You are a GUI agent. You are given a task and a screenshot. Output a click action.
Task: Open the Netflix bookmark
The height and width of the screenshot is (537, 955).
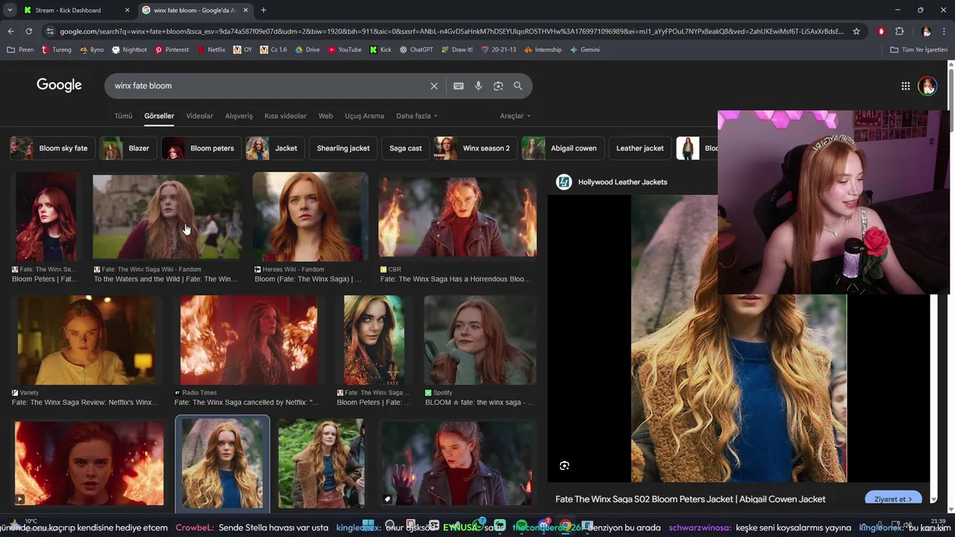(210, 50)
